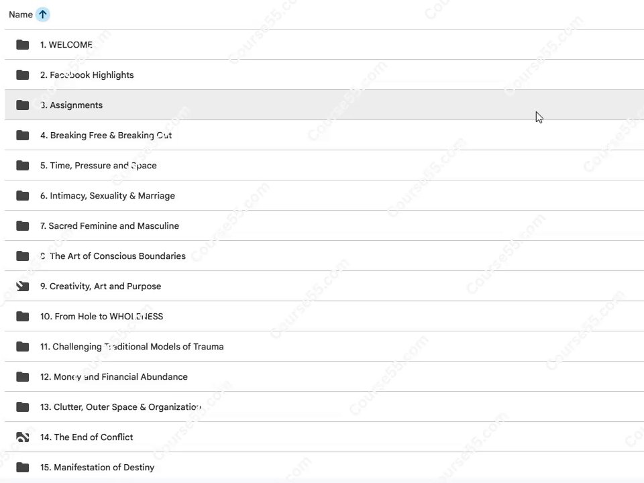Click the 14. The End of Conflict name

(x=87, y=437)
